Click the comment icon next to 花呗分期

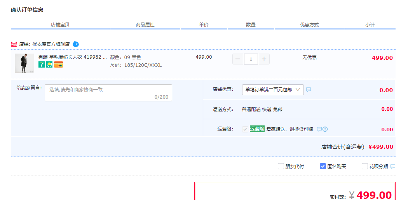click(393, 167)
